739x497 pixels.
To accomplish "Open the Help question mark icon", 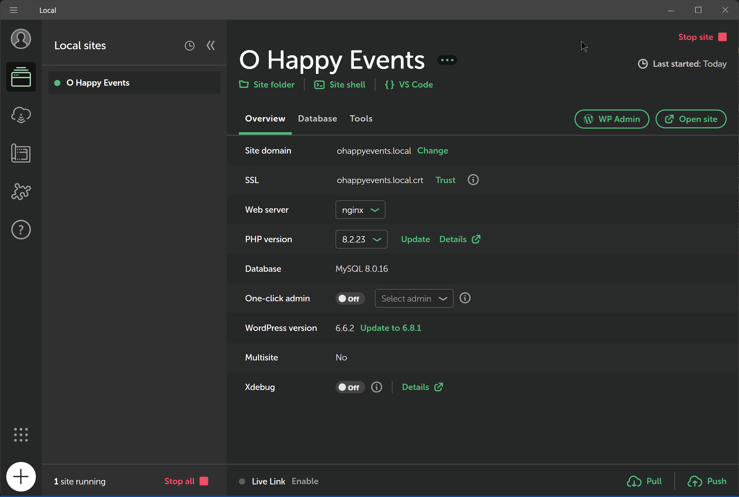I will 21,230.
